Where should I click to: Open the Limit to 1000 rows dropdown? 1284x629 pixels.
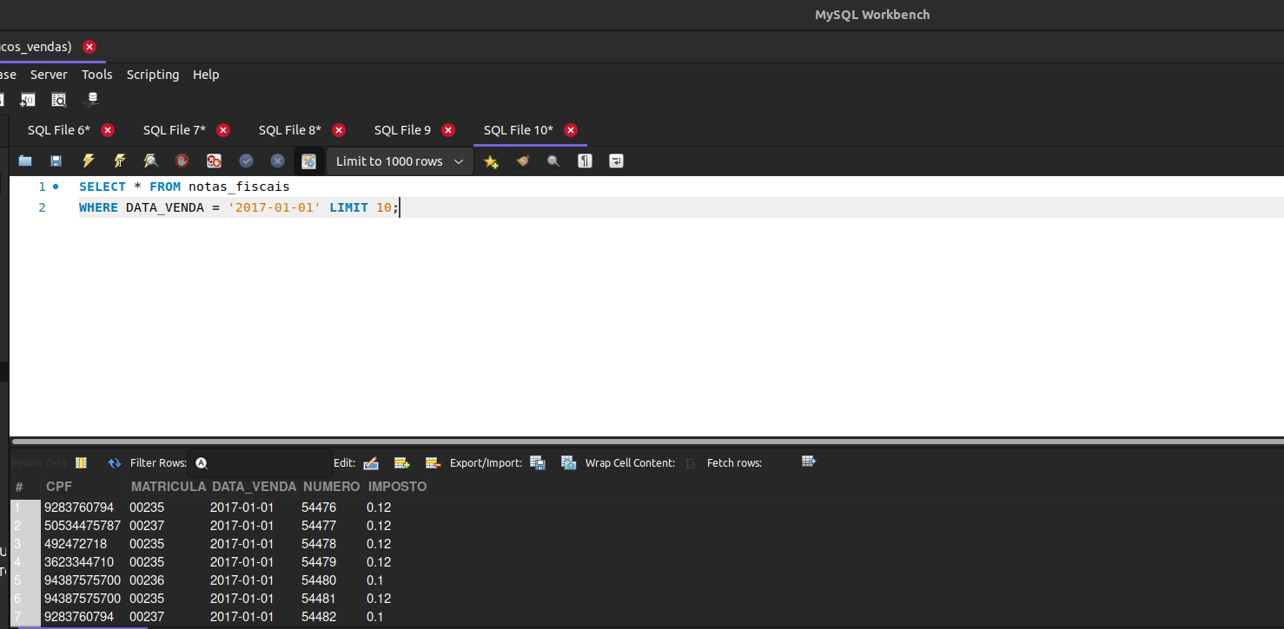pyautogui.click(x=400, y=161)
